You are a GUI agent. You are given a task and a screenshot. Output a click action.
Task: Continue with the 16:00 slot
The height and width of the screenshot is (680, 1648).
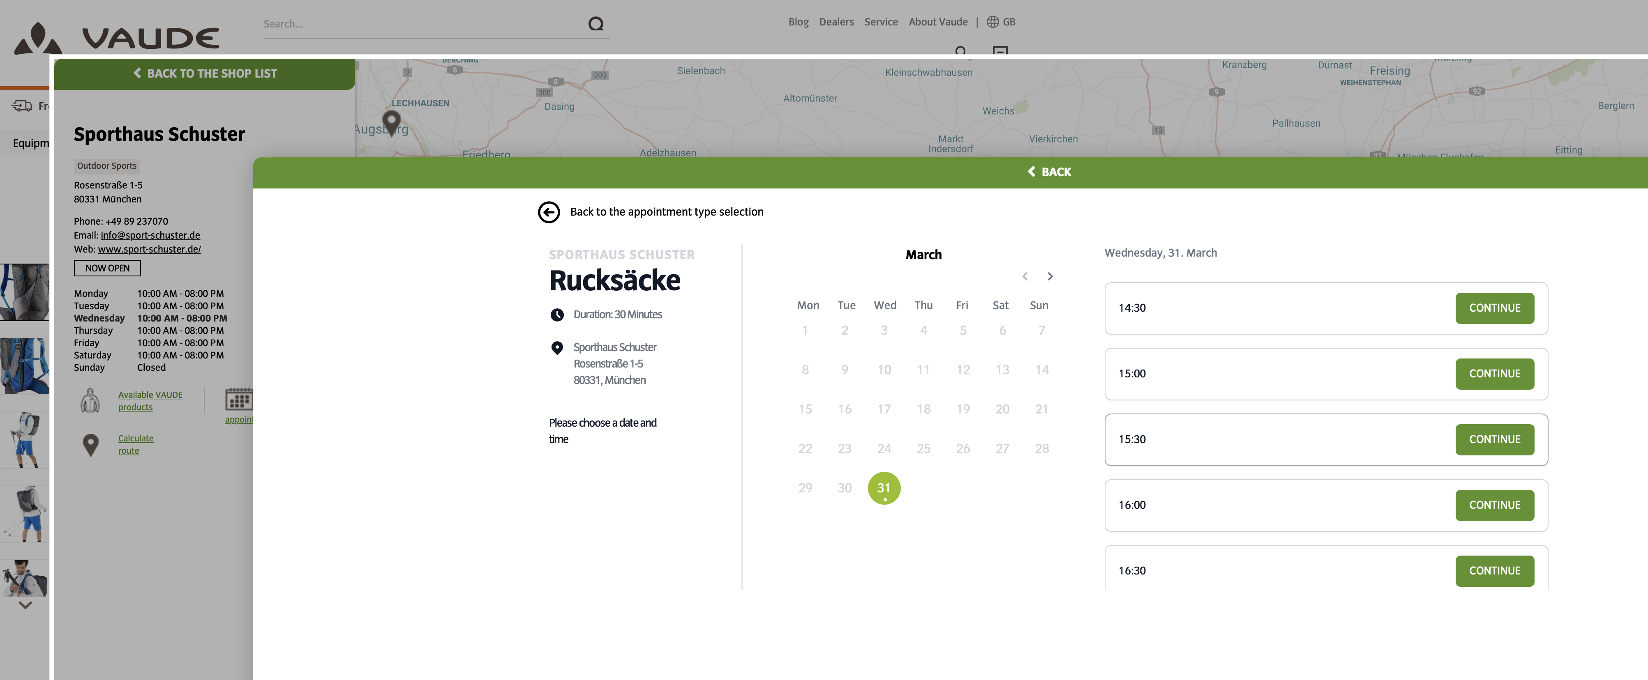1494,505
